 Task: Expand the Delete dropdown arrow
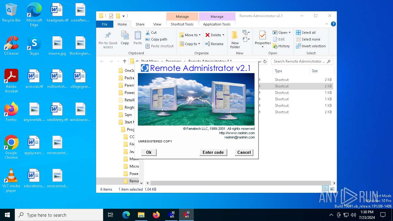(223, 35)
